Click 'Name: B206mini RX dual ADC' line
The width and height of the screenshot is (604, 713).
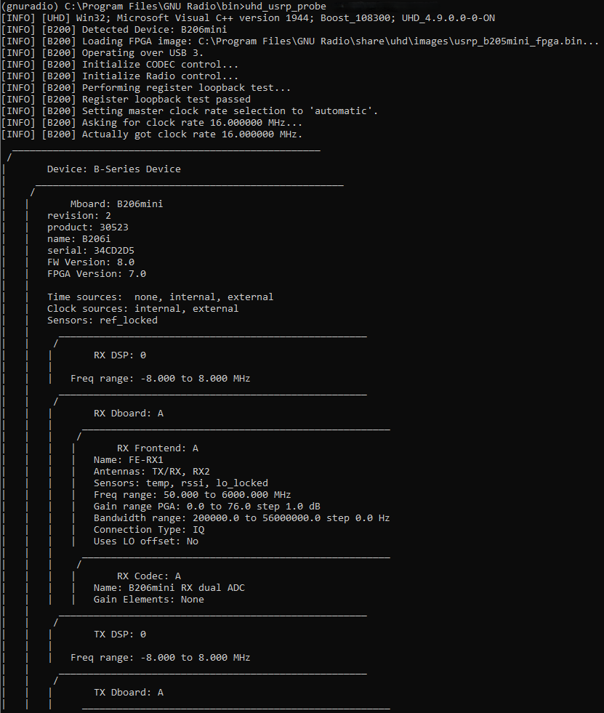(169, 587)
